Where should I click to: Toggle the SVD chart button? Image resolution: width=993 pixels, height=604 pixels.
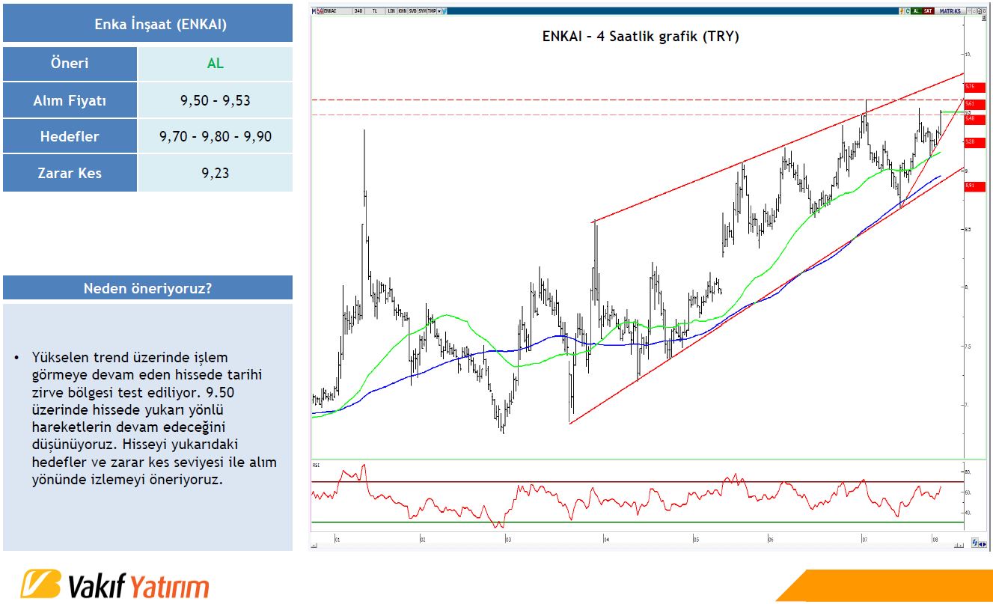[x=412, y=11]
